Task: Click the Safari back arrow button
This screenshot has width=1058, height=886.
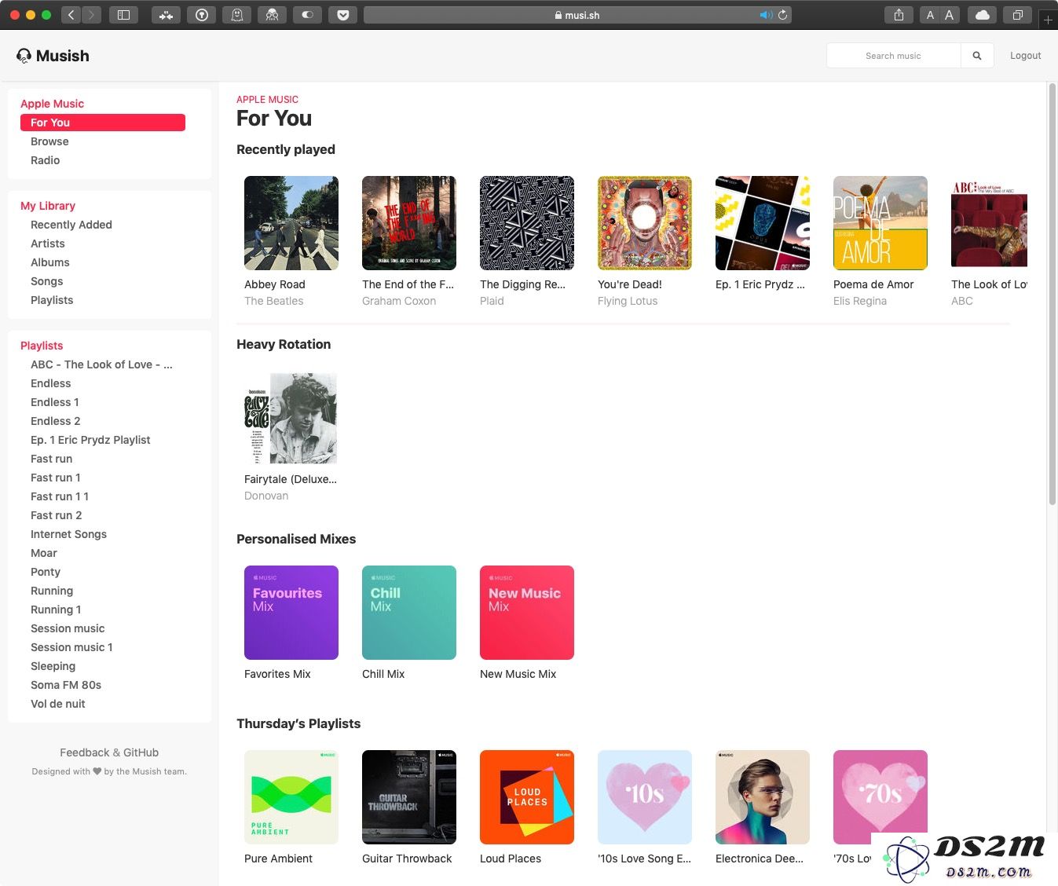Action: [71, 14]
